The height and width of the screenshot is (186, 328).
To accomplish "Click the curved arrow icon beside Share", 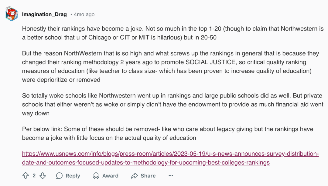I will (x=135, y=176).
